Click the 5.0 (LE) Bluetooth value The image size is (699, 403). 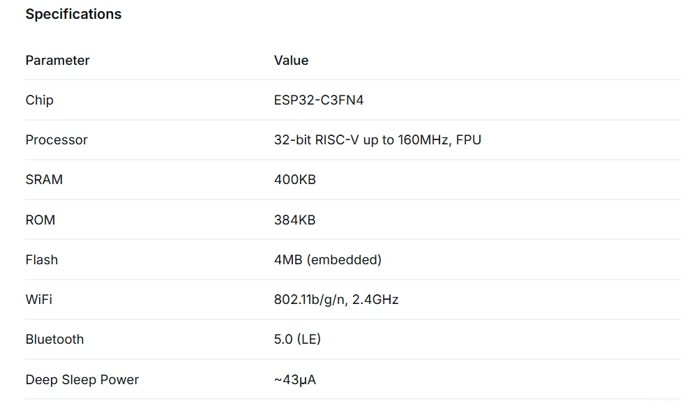(297, 340)
